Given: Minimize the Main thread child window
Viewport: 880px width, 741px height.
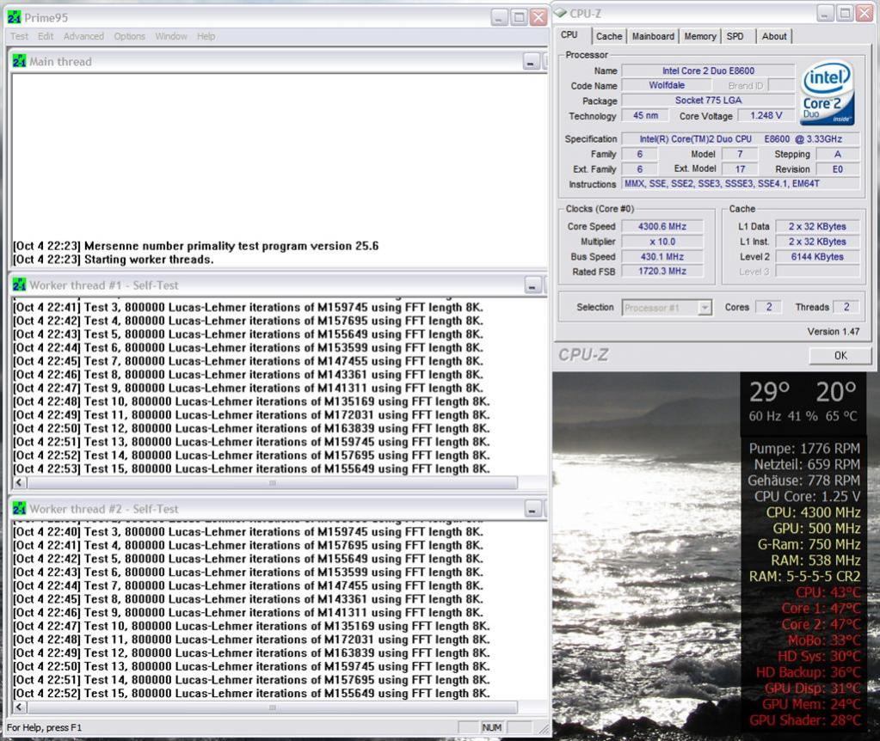Looking at the screenshot, I should [x=531, y=62].
